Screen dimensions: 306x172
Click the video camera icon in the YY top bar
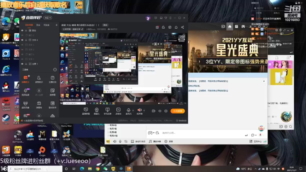(223, 26)
